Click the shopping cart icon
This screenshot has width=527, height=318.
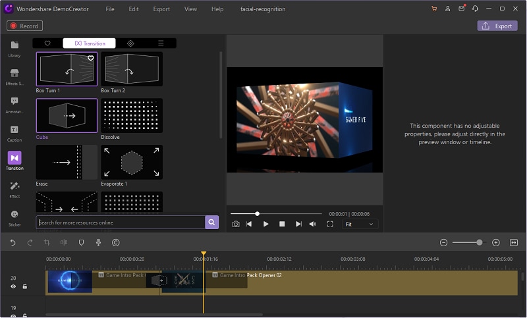pos(434,9)
